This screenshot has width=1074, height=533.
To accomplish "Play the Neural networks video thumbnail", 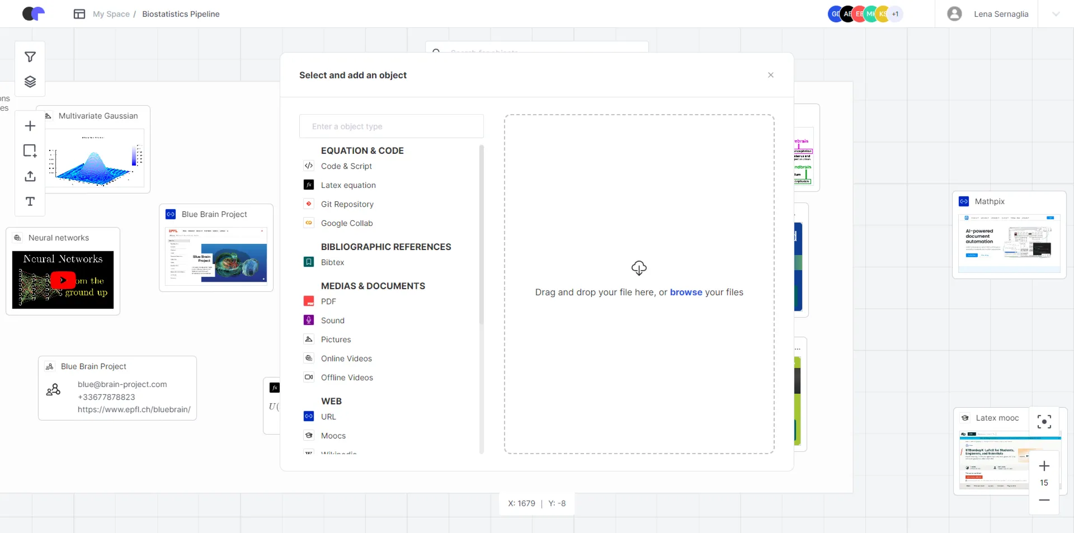I will 63,280.
